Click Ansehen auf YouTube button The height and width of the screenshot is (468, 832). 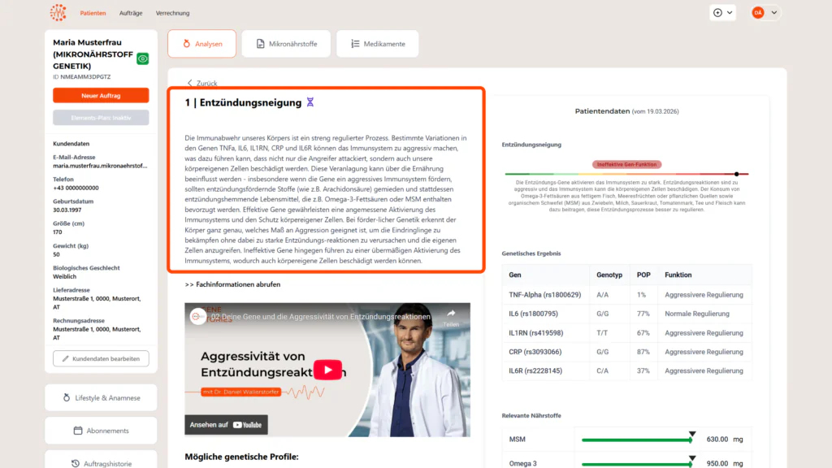tap(226, 424)
